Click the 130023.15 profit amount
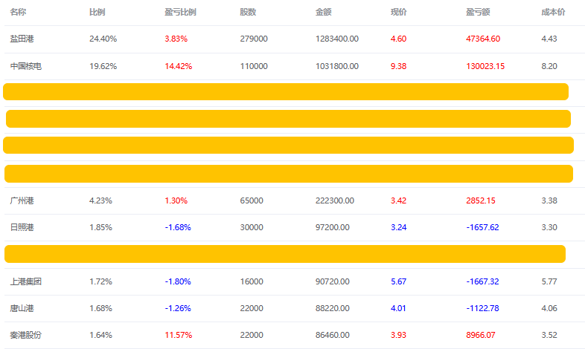Screen dimensions: 585x349 tap(485, 66)
